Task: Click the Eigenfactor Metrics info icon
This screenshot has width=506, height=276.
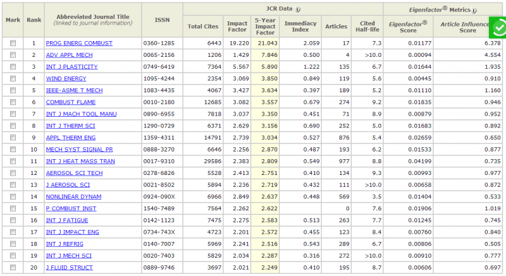Action: click(x=474, y=10)
